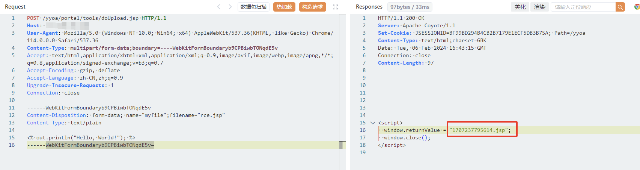Viewport: 640px width, 170px height.
Task: Open response in Chrome browser icon
Action: tap(637, 7)
